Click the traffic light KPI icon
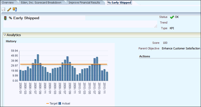 (5, 18)
